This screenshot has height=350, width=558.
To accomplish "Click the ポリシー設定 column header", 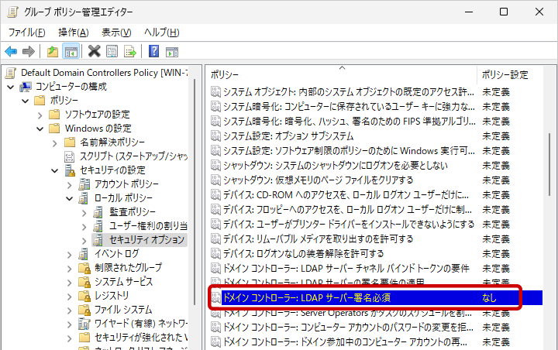I will (505, 74).
